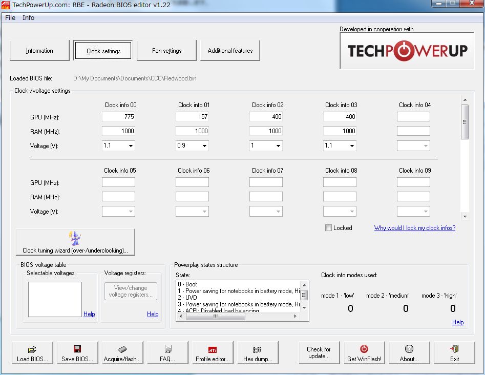Click the GPU MHz field for Clock info 03
Viewport: 485px width, 375px height.
click(x=340, y=117)
